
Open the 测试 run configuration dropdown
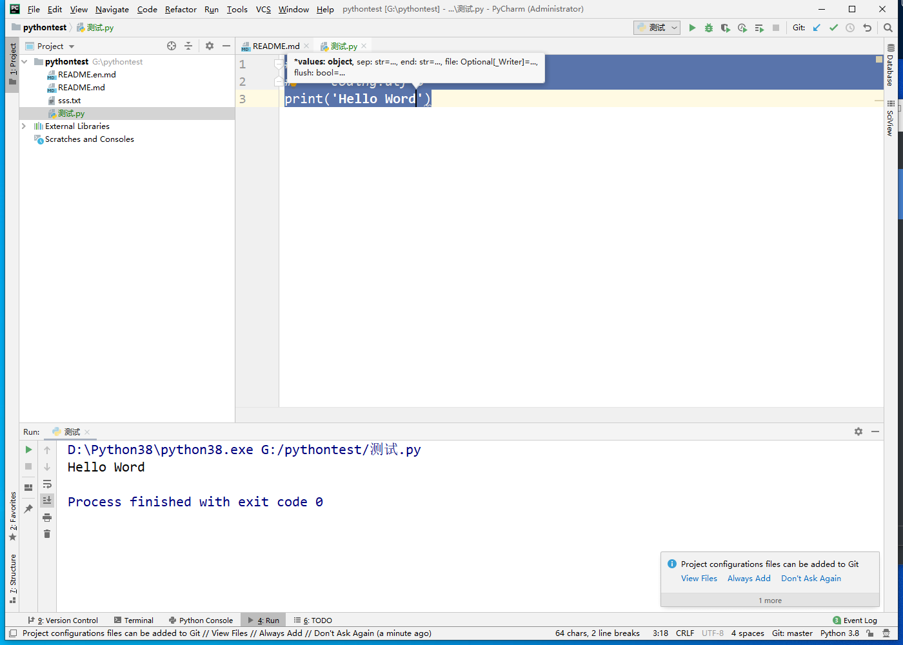[x=657, y=28]
